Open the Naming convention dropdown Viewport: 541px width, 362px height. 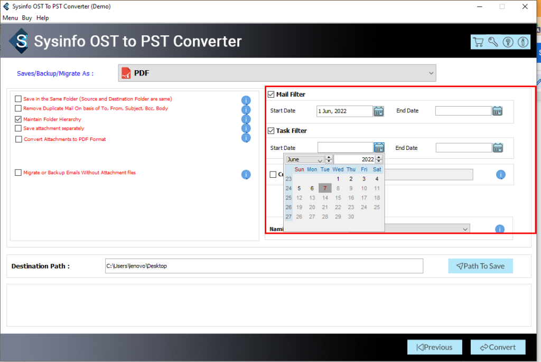[427, 228]
